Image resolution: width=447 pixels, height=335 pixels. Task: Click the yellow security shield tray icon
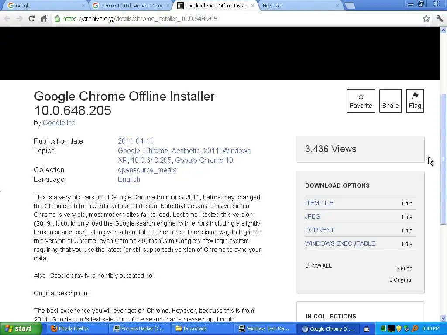399,328
